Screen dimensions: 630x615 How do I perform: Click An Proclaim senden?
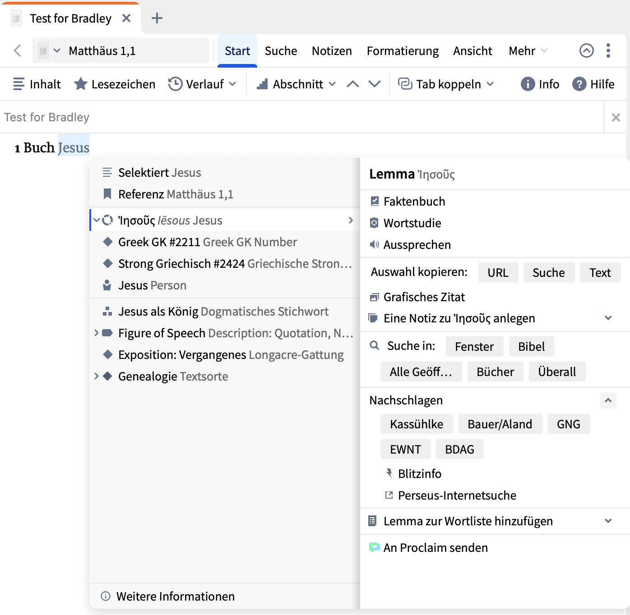point(429,548)
